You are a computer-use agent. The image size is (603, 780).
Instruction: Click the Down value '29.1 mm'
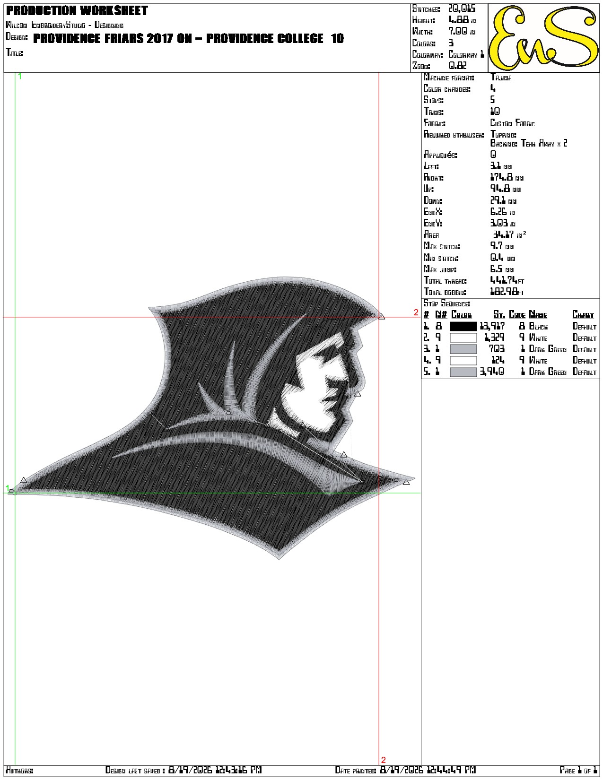click(503, 200)
